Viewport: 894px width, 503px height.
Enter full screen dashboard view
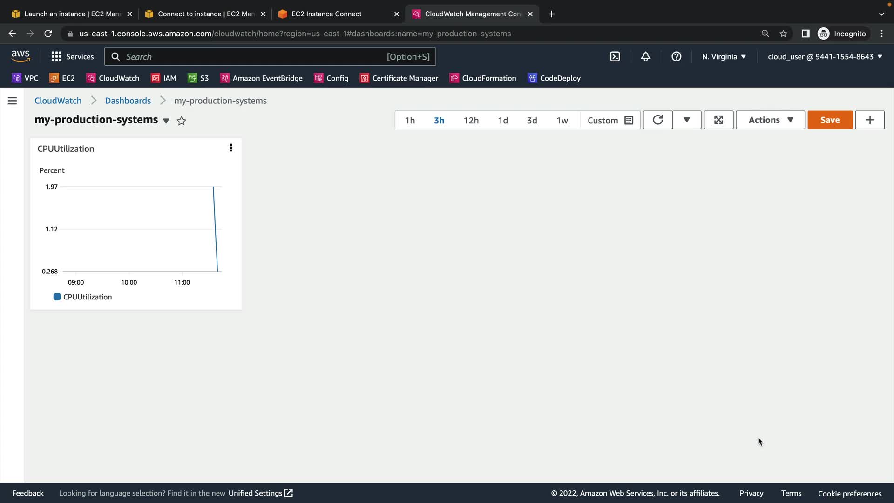coord(718,120)
